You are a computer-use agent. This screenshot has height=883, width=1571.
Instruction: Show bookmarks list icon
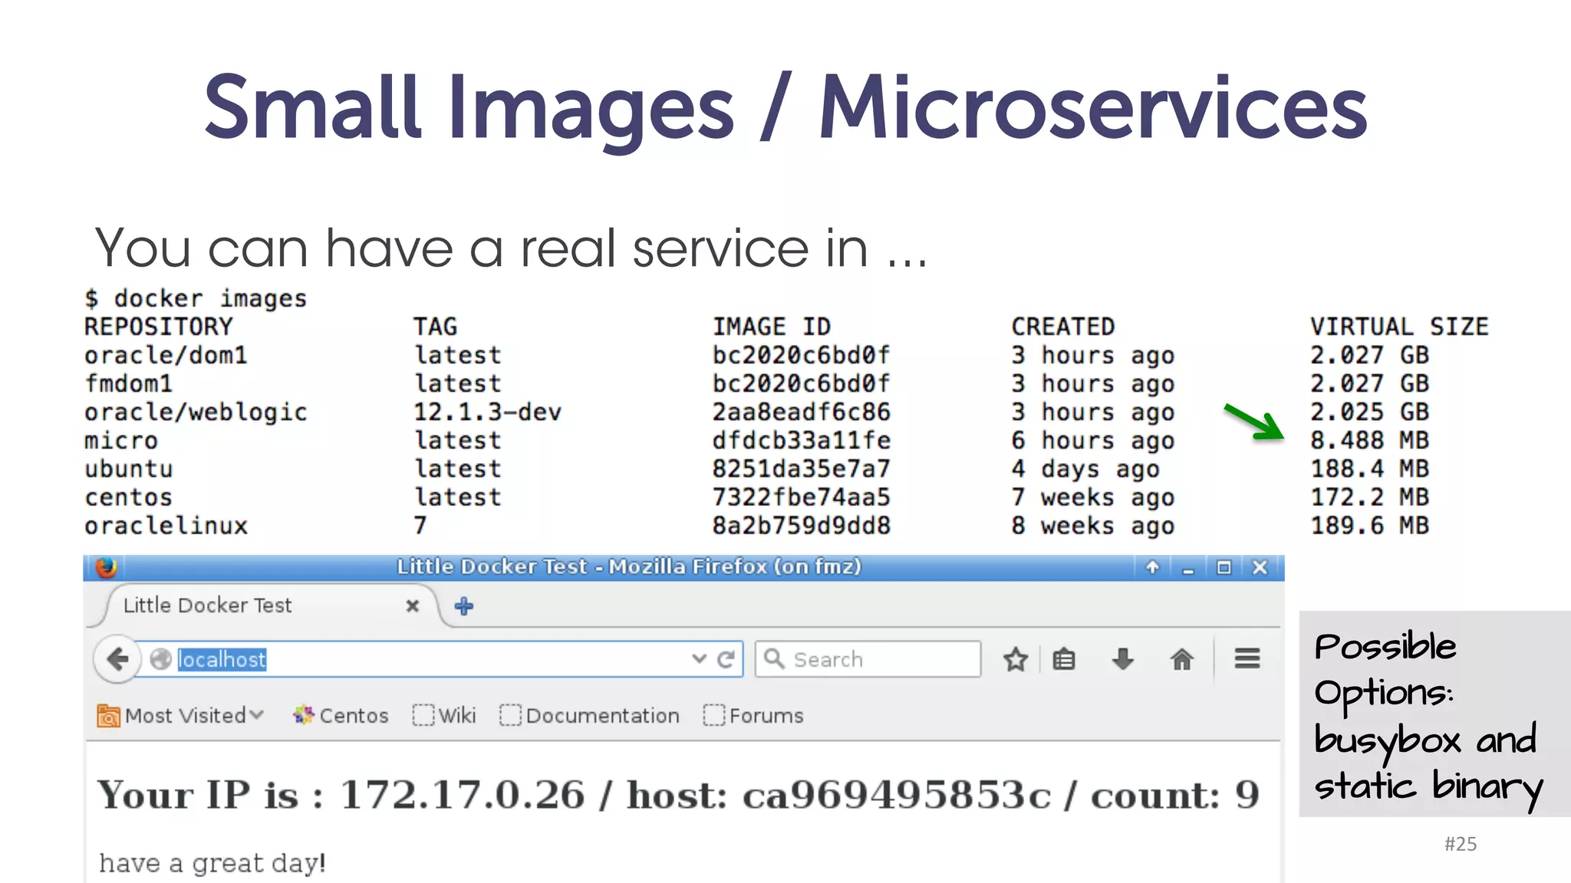(1064, 659)
